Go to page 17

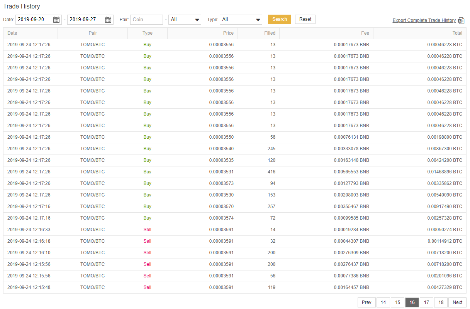coord(426,302)
